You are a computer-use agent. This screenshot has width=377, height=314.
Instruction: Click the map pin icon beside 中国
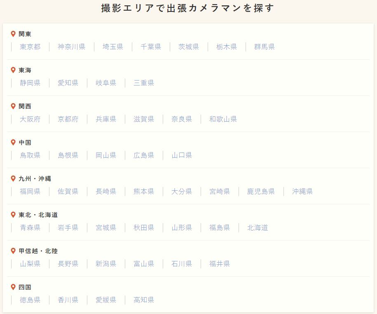point(13,142)
